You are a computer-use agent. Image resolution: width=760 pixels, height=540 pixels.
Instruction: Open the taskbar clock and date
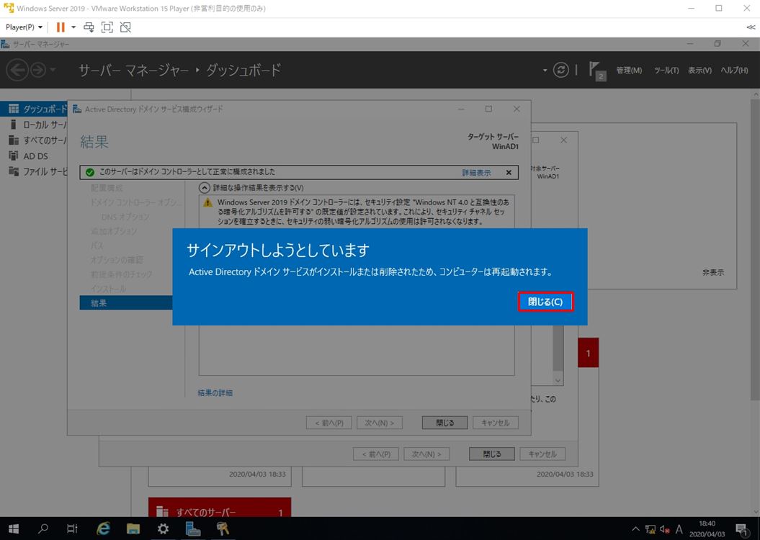[707, 529]
